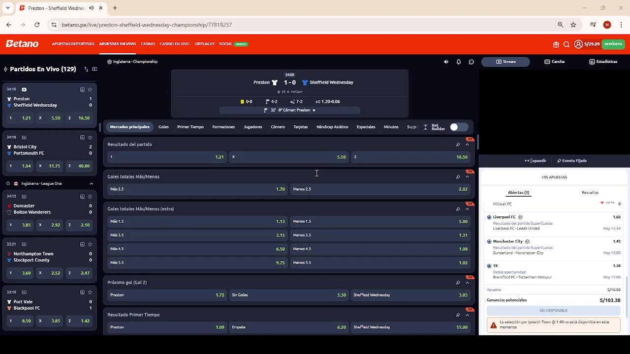Open stats icon for the Preston match card
630x354 pixels.
[82, 89]
